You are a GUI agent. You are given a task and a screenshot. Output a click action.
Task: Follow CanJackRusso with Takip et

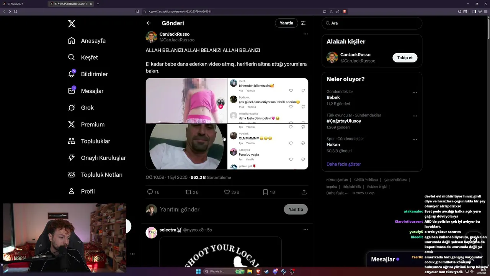[x=405, y=58]
